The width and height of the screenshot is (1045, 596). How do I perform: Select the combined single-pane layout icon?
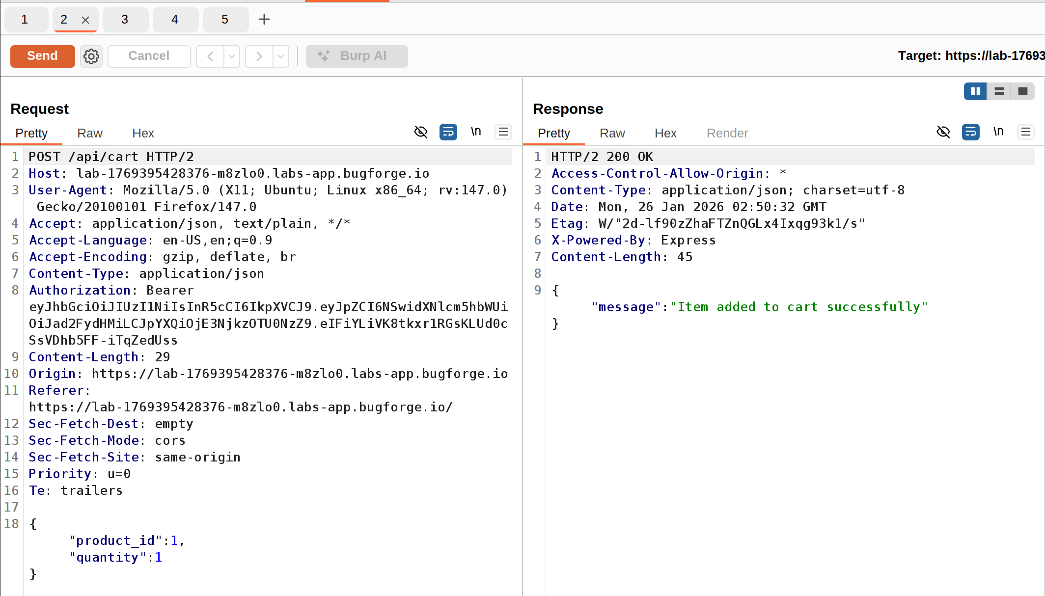click(1023, 91)
